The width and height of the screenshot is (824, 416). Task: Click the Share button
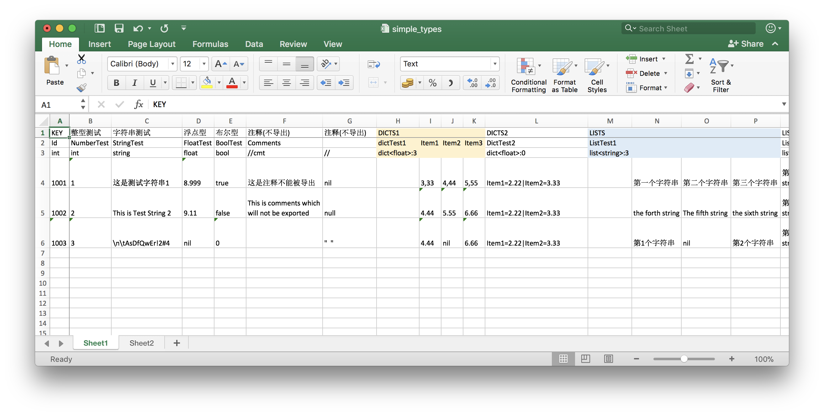pos(746,44)
